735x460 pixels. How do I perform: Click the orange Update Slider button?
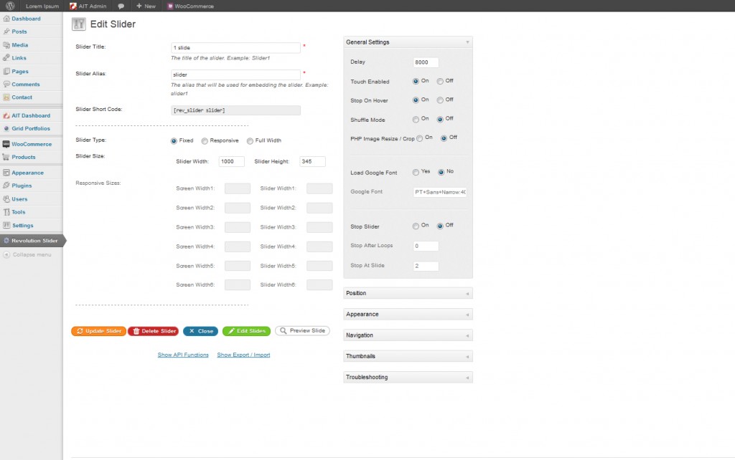98,331
